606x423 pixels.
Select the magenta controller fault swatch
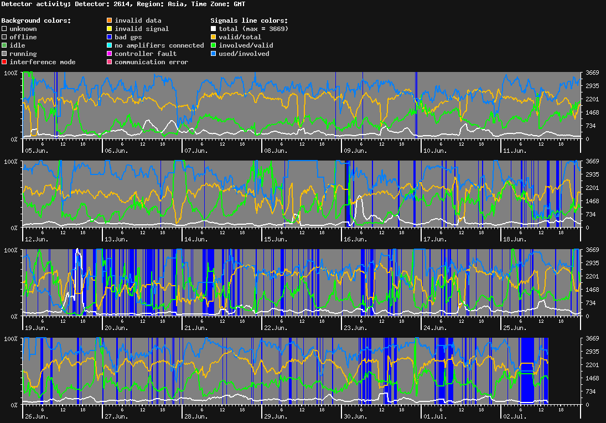(x=110, y=53)
